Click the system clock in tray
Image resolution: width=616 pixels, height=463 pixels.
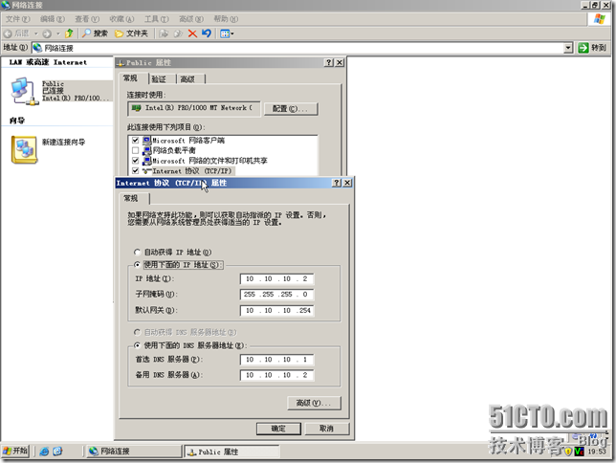(x=596, y=452)
